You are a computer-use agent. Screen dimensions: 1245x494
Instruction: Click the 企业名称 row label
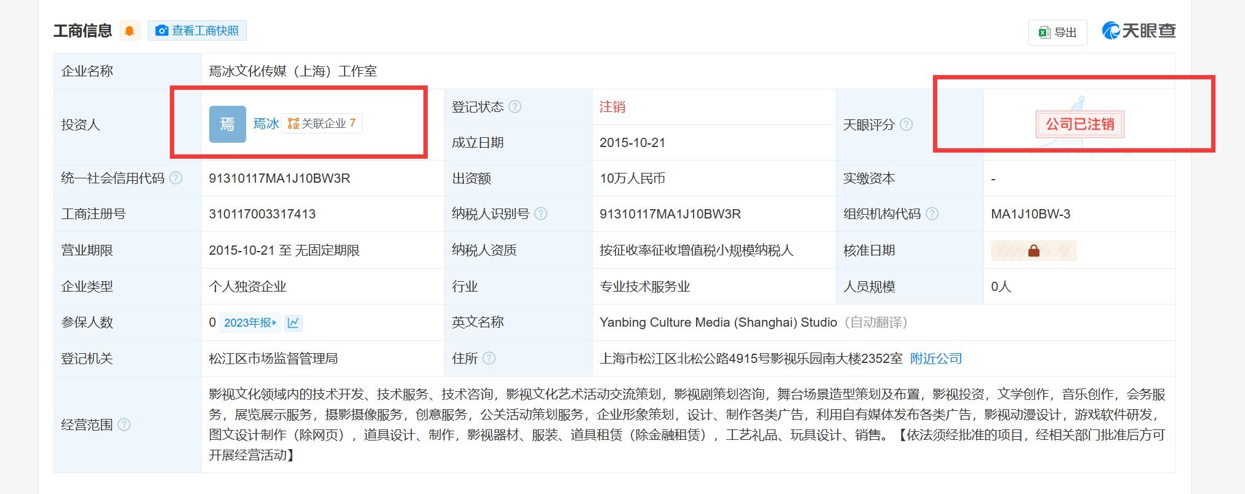click(87, 71)
